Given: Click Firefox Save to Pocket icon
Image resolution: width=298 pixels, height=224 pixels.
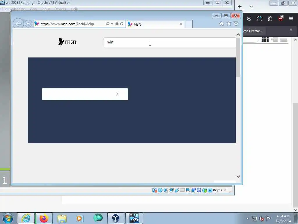Looking at the screenshot, I should click(x=249, y=19).
